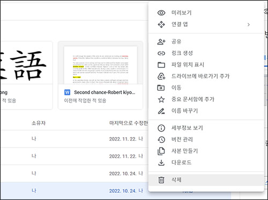This screenshot has height=200, width=268.
Task: Choose 삭제 to delete the file
Action: [206, 180]
